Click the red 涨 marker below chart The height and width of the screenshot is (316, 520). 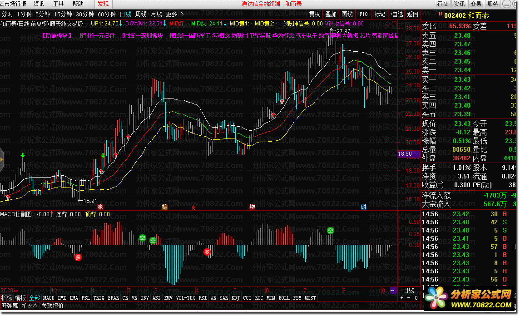click(x=100, y=207)
